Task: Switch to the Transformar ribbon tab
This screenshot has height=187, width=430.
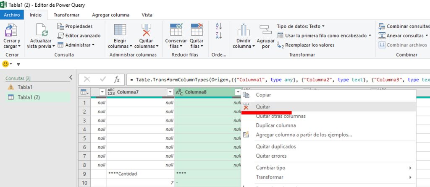Action: (66, 15)
